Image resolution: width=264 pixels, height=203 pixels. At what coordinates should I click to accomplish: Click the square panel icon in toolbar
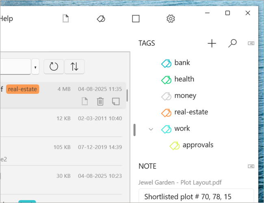[136, 19]
